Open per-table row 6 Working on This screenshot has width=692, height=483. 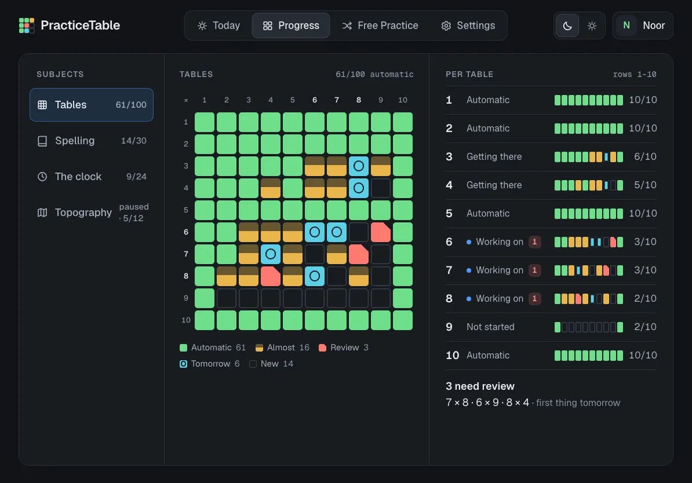coord(551,241)
